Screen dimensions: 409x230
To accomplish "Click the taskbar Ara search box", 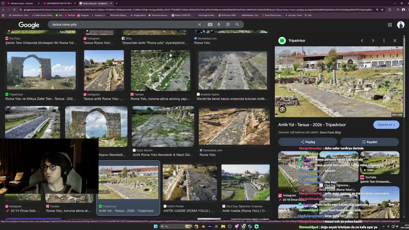I will 176,226.
